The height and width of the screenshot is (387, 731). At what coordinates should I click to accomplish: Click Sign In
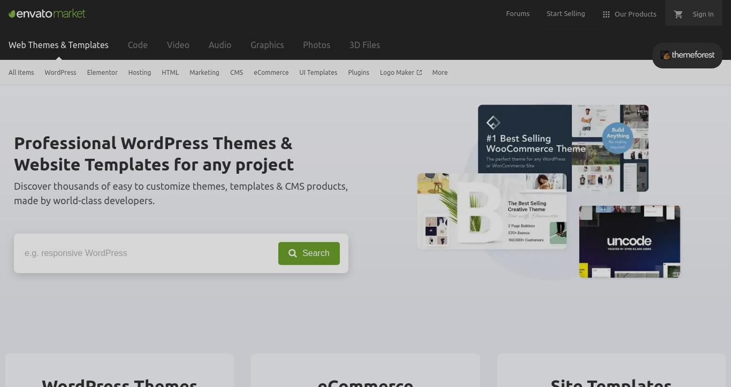(x=703, y=14)
